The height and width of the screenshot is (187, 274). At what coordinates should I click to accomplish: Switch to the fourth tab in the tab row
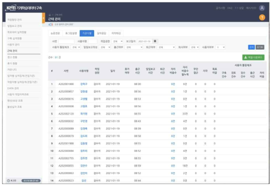[x=102, y=33]
